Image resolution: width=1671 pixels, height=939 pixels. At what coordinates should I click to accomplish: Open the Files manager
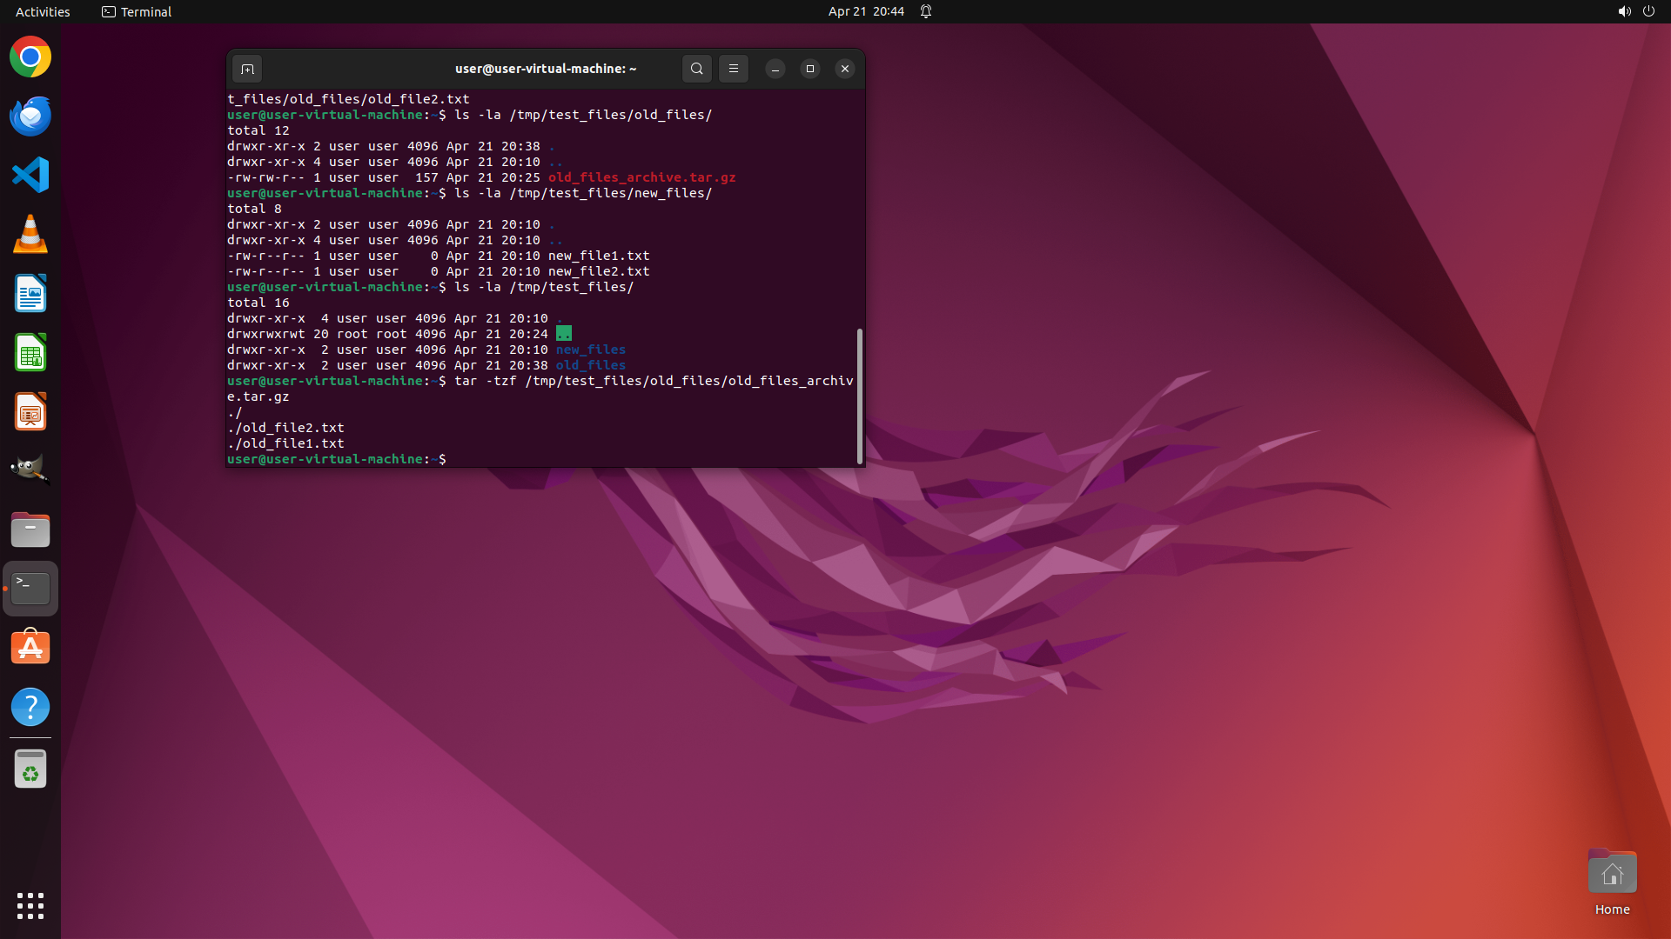click(30, 529)
